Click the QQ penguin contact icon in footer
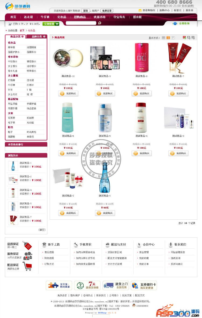This screenshot has width=202, height=318. (134, 305)
